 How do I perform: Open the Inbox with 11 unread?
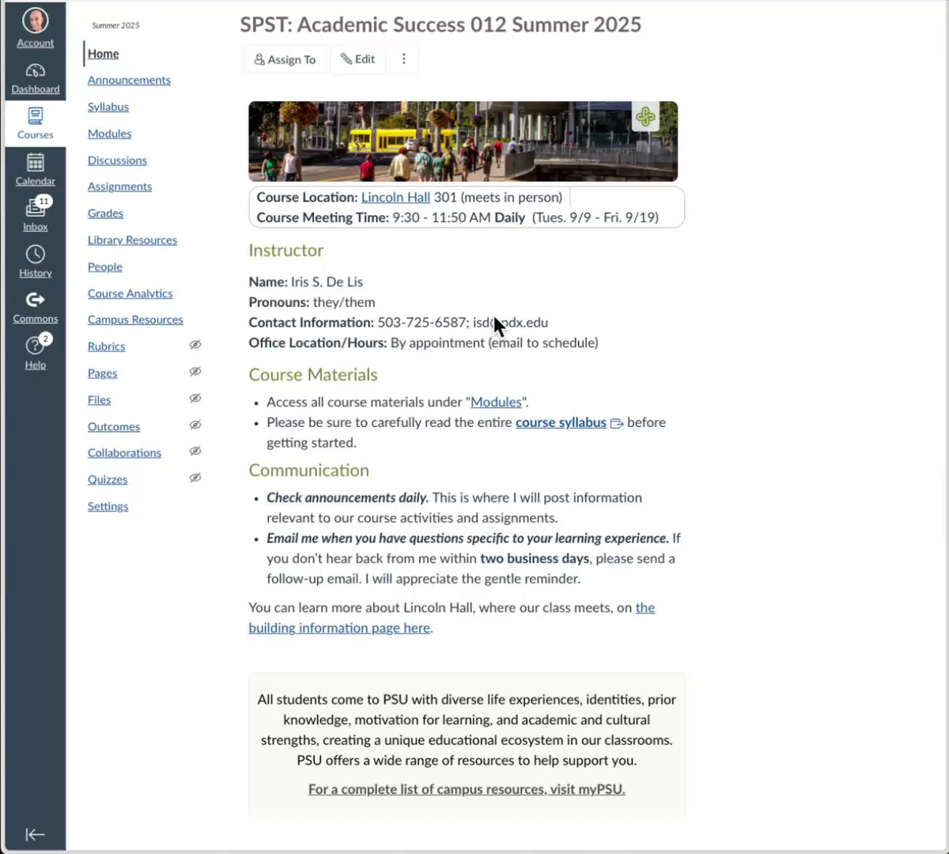coord(35,214)
